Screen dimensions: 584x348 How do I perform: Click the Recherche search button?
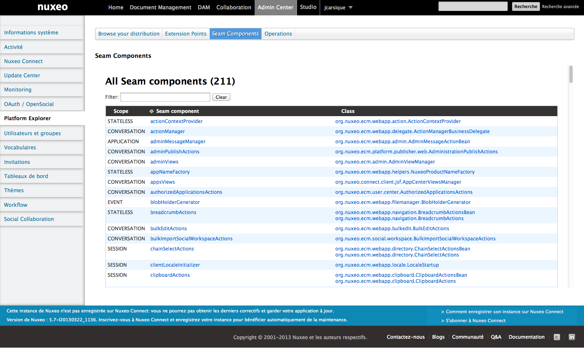click(x=525, y=6)
